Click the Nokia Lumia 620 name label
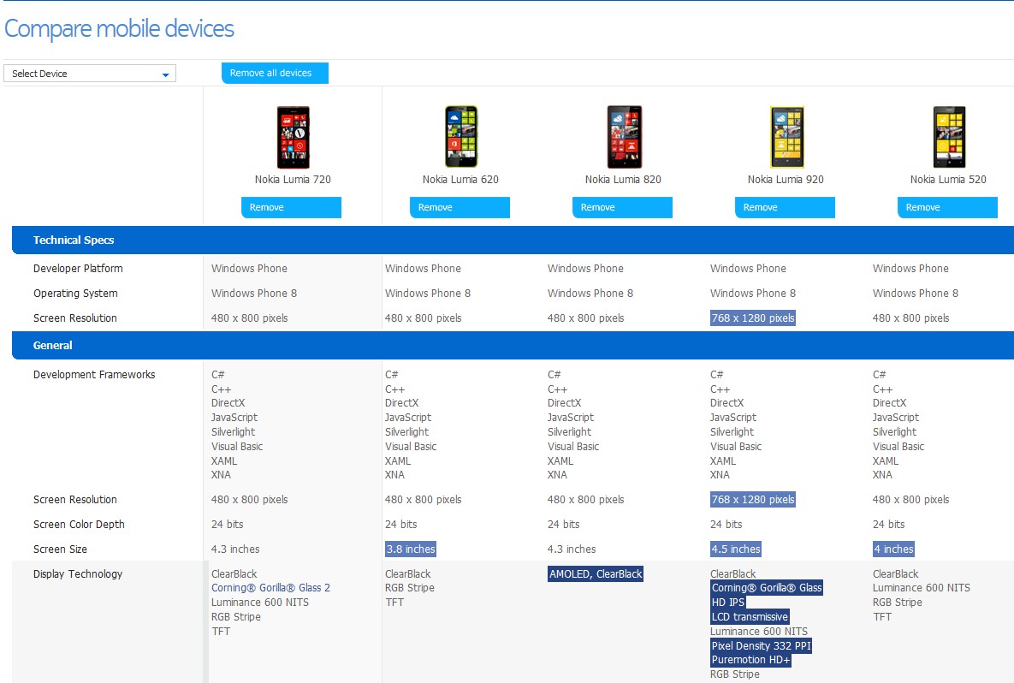 point(460,180)
